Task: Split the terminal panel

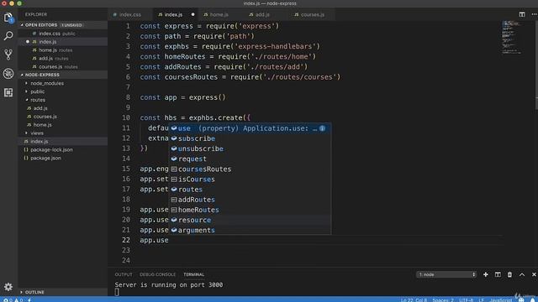Action: click(498, 274)
